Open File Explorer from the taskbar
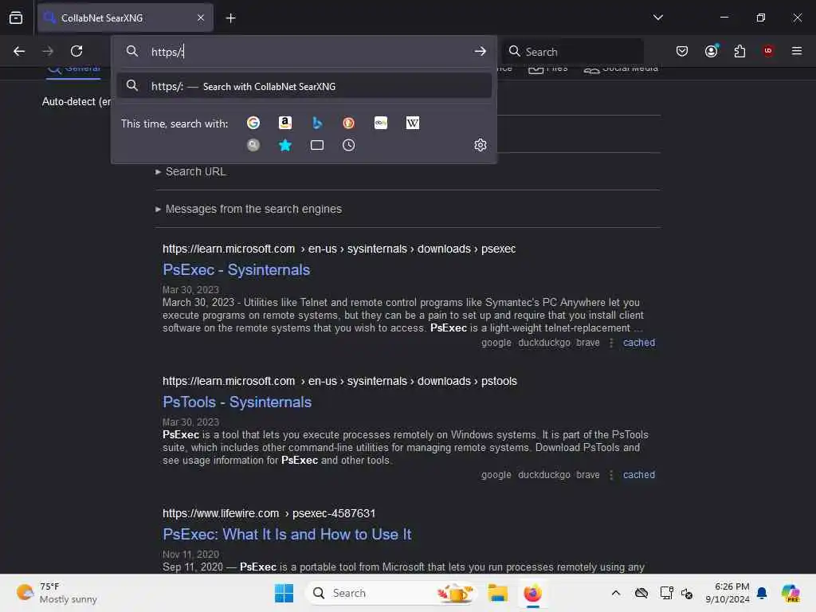The height and width of the screenshot is (612, 816). [497, 593]
